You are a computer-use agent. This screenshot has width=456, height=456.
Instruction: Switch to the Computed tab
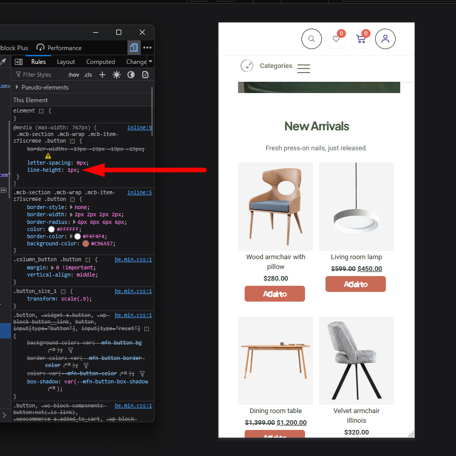click(100, 62)
